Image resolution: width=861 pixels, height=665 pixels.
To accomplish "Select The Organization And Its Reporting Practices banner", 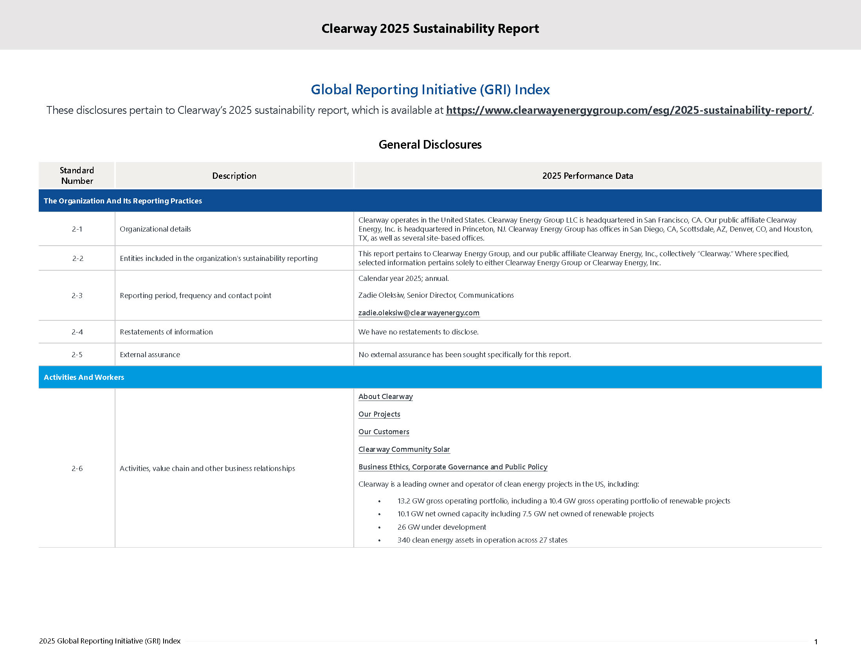I will (122, 201).
